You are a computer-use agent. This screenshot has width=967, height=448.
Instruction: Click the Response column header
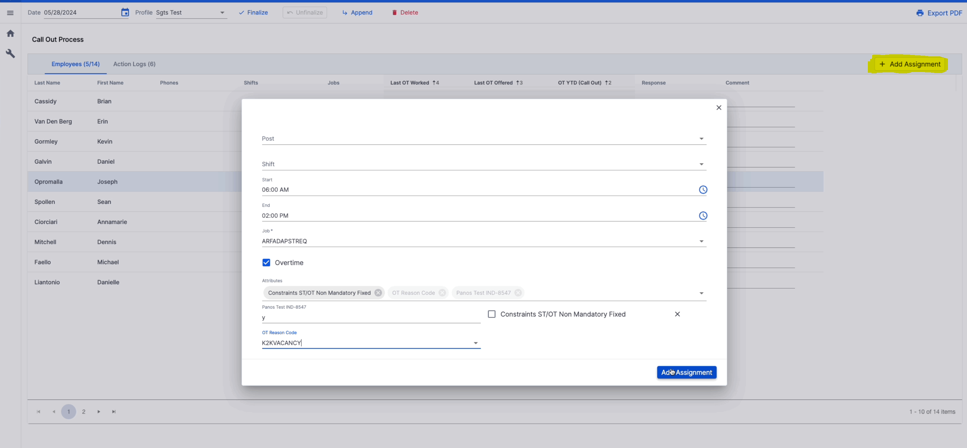(x=654, y=83)
